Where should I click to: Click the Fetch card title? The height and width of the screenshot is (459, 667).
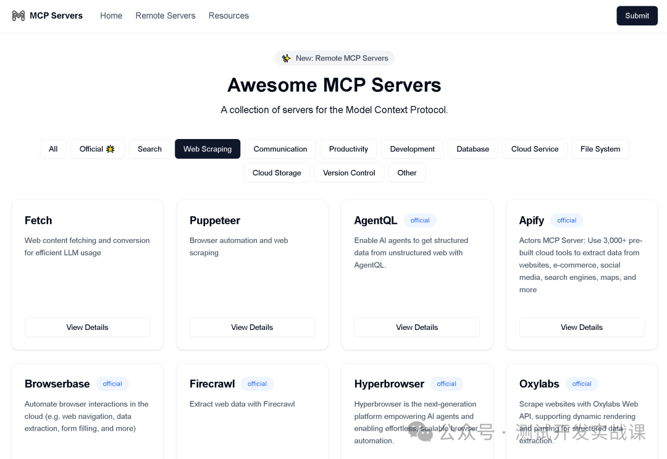(38, 221)
